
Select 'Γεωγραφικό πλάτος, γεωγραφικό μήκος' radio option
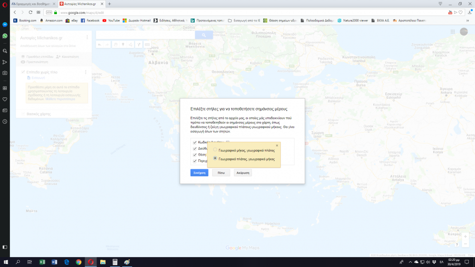point(216,159)
